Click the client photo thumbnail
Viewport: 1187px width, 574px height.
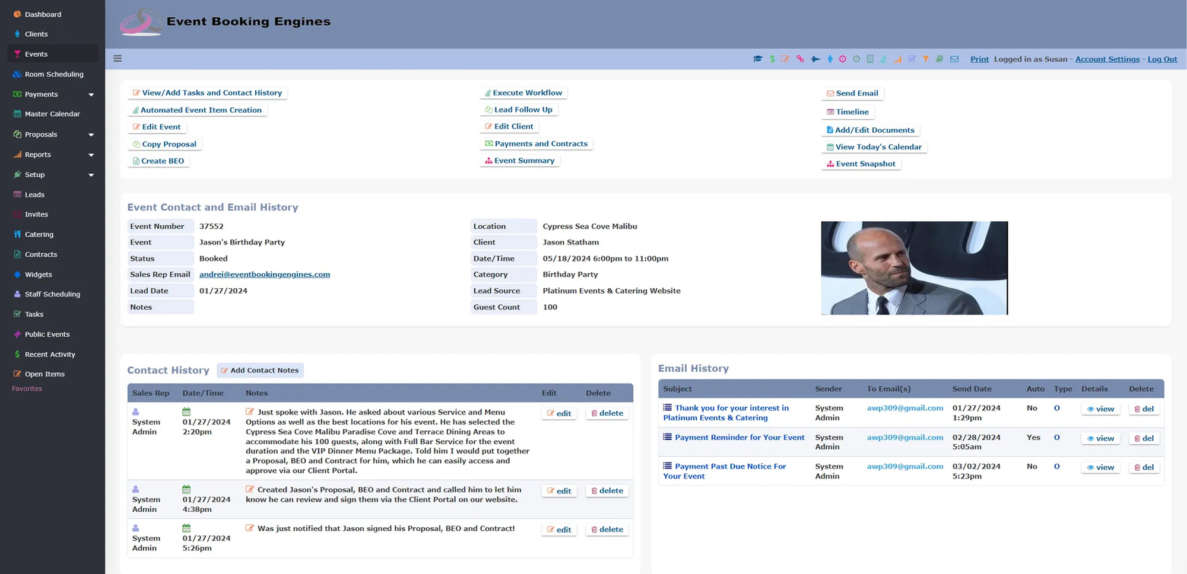tap(914, 267)
